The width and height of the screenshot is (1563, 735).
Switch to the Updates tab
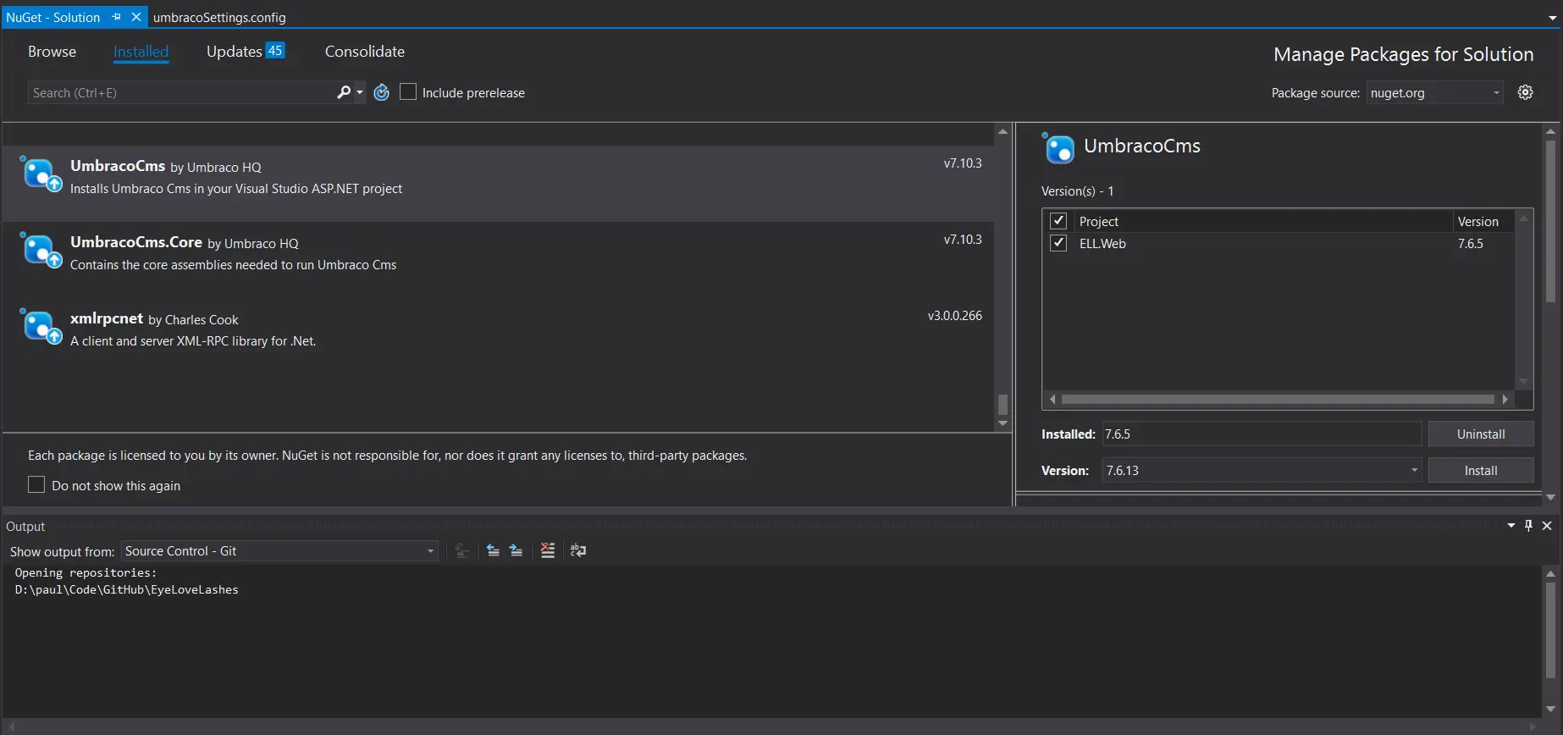245,52
